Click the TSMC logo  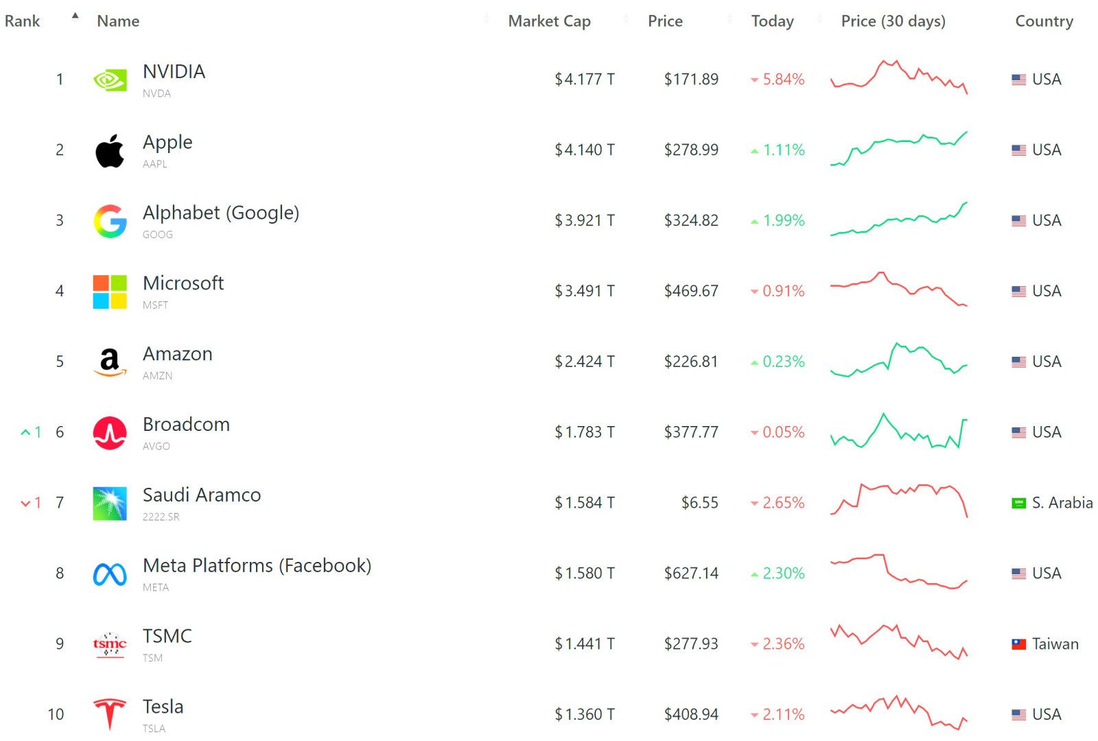(x=110, y=644)
